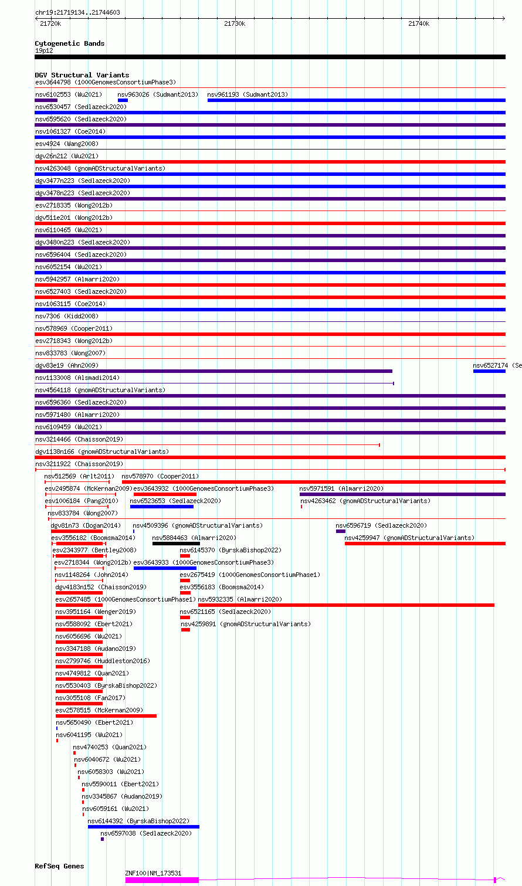Click esv3643932 1000GenomesConsortiumPhase3 label

click(204, 488)
